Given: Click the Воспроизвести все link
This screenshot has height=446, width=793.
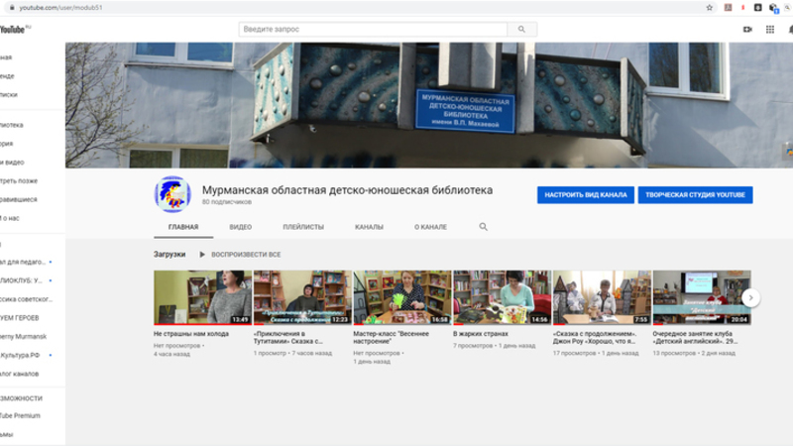Looking at the screenshot, I should [x=246, y=255].
